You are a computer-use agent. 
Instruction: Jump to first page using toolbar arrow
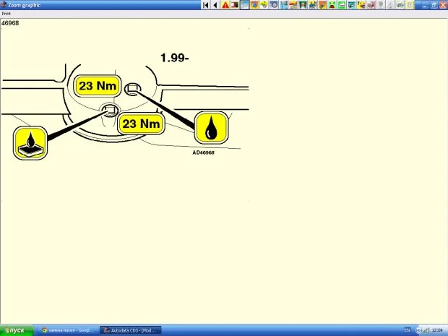tap(206, 5)
